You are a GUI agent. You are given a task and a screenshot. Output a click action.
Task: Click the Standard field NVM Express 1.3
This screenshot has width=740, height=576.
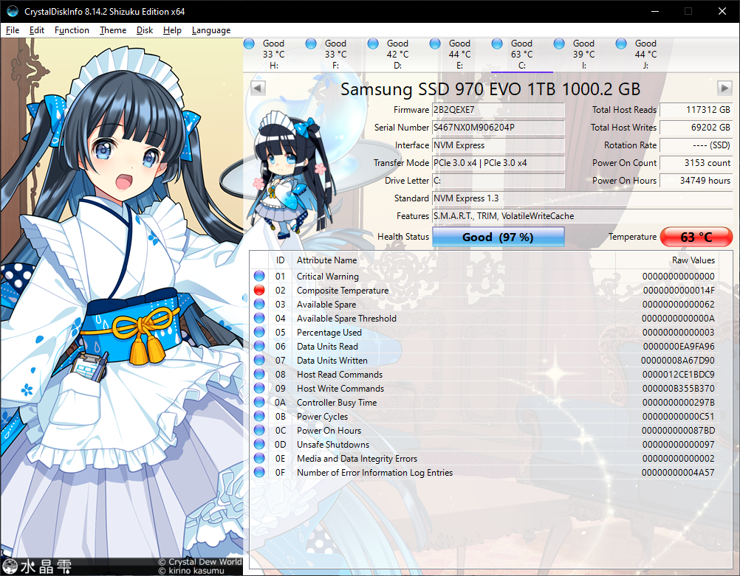[x=583, y=198]
